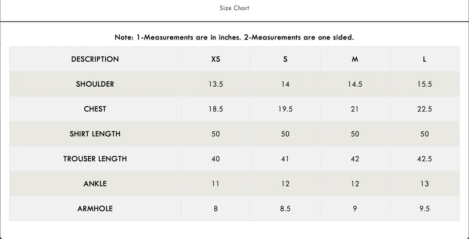Image resolution: width=469 pixels, height=239 pixels.
Task: Select the CHEST row label
Action: (95, 109)
